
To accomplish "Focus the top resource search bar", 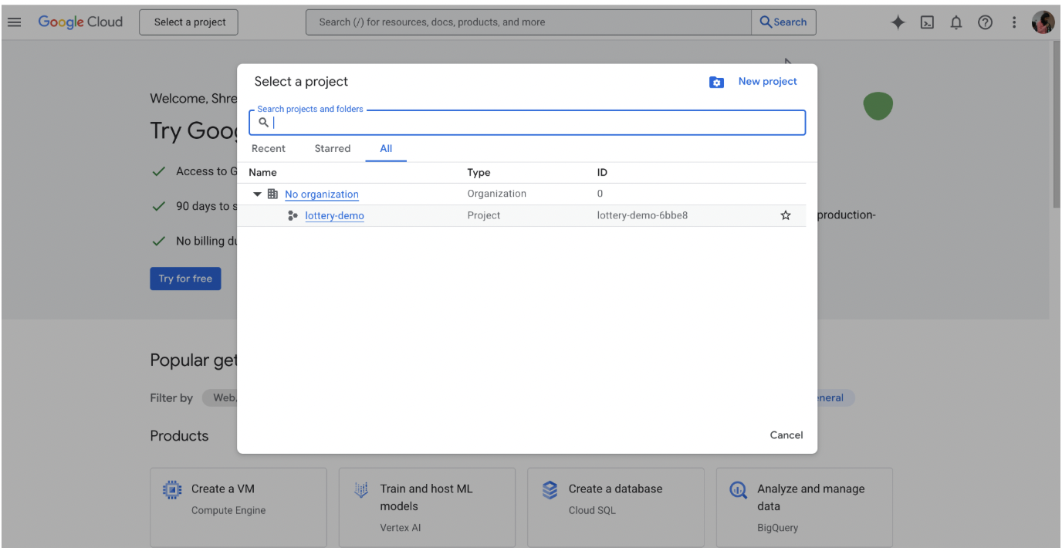I will [x=529, y=22].
